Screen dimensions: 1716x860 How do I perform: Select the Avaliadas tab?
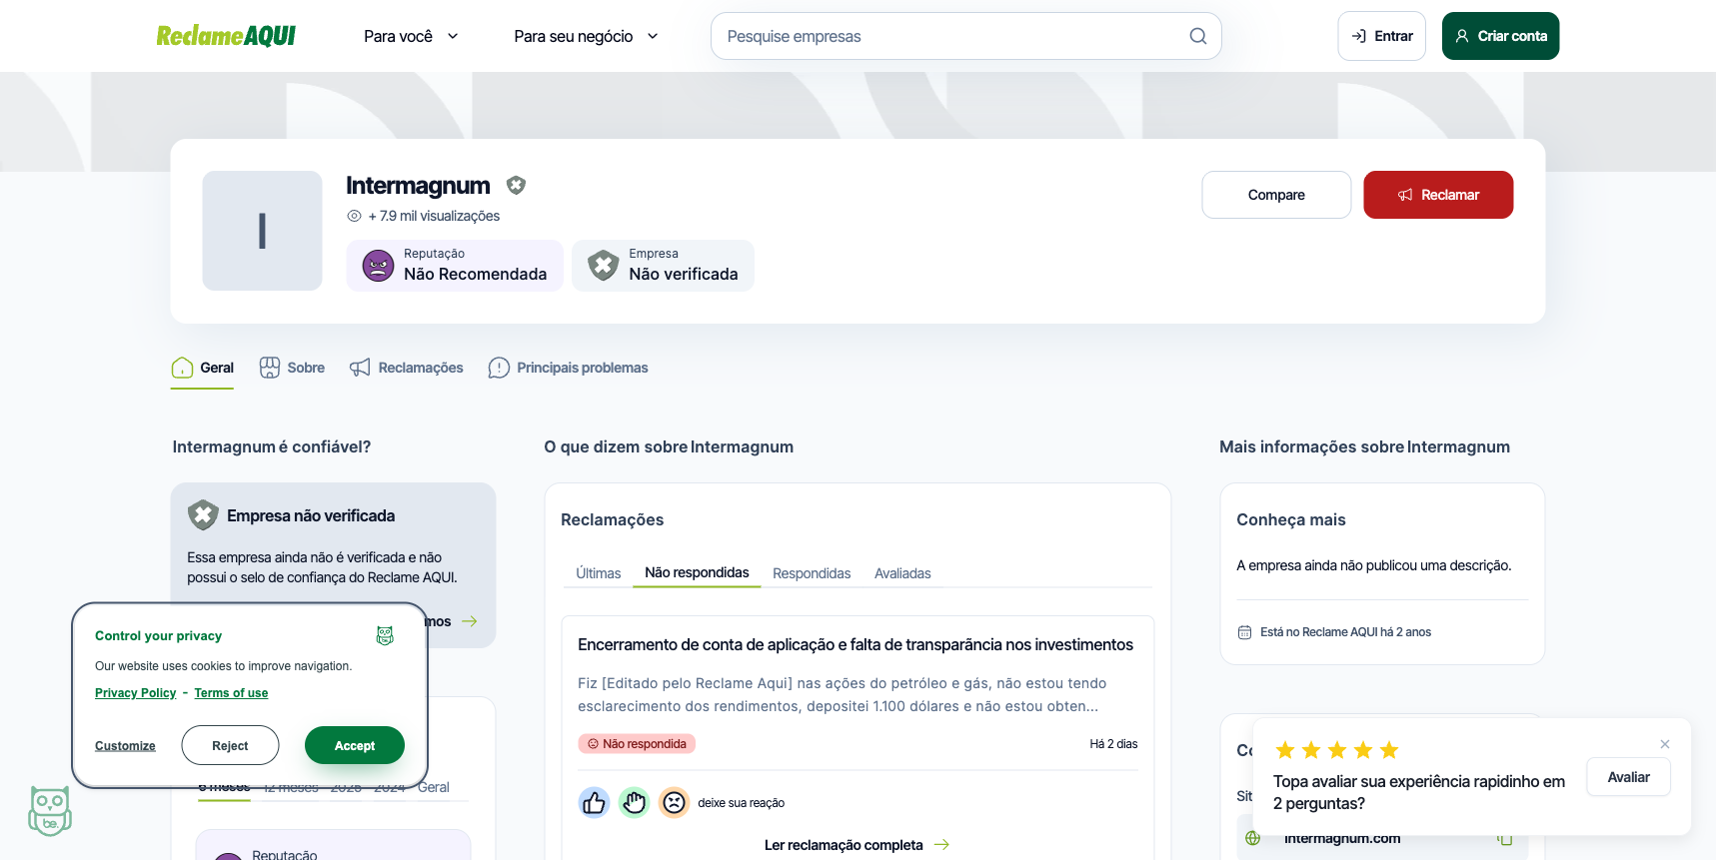[902, 573]
